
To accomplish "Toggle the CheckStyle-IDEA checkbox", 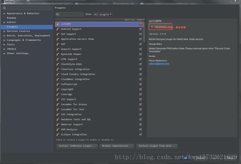I will click(140, 64).
